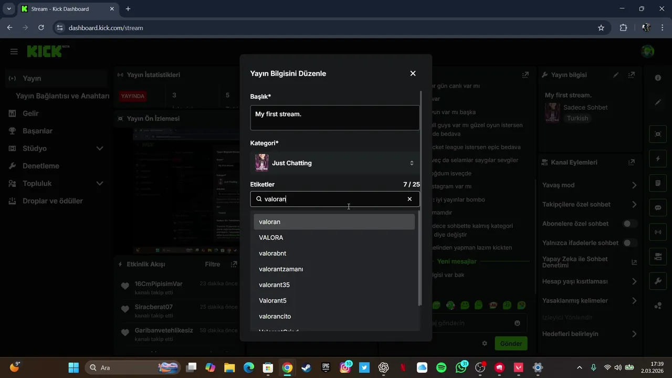Open chat settings gear icon
The image size is (672, 378).
[485, 343]
